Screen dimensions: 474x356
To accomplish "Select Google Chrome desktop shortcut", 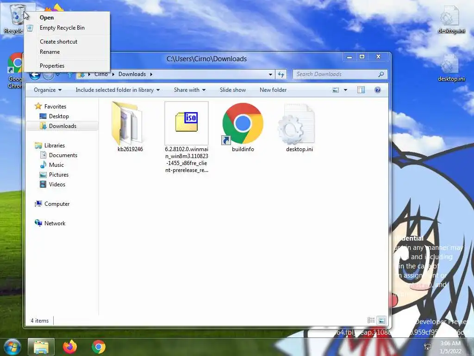I will (14, 70).
